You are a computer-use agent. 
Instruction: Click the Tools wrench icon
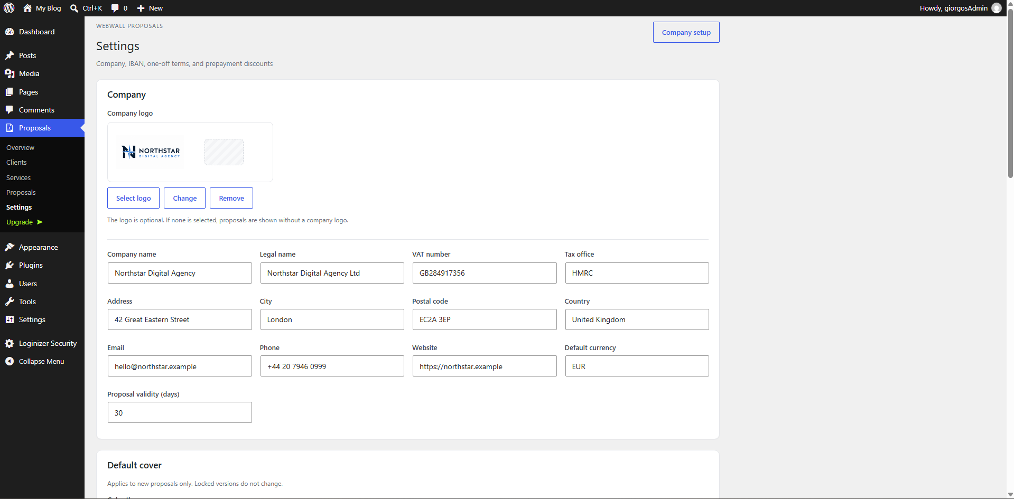pyautogui.click(x=10, y=302)
